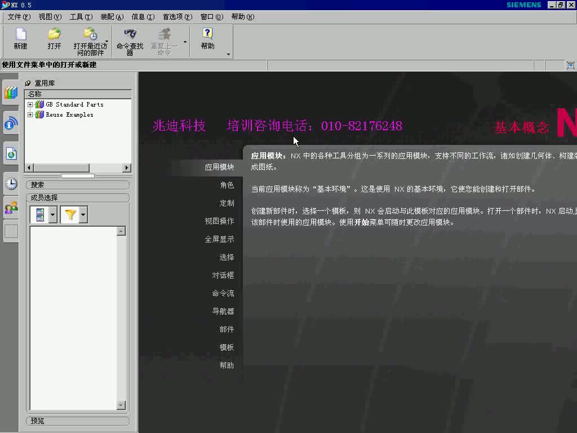
Task: Open the 窗口(O) menu
Action: point(212,17)
